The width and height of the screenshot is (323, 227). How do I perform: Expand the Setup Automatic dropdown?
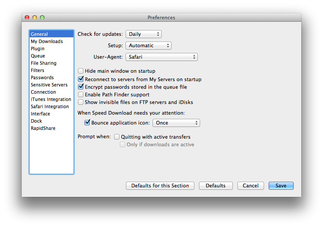pos(148,46)
